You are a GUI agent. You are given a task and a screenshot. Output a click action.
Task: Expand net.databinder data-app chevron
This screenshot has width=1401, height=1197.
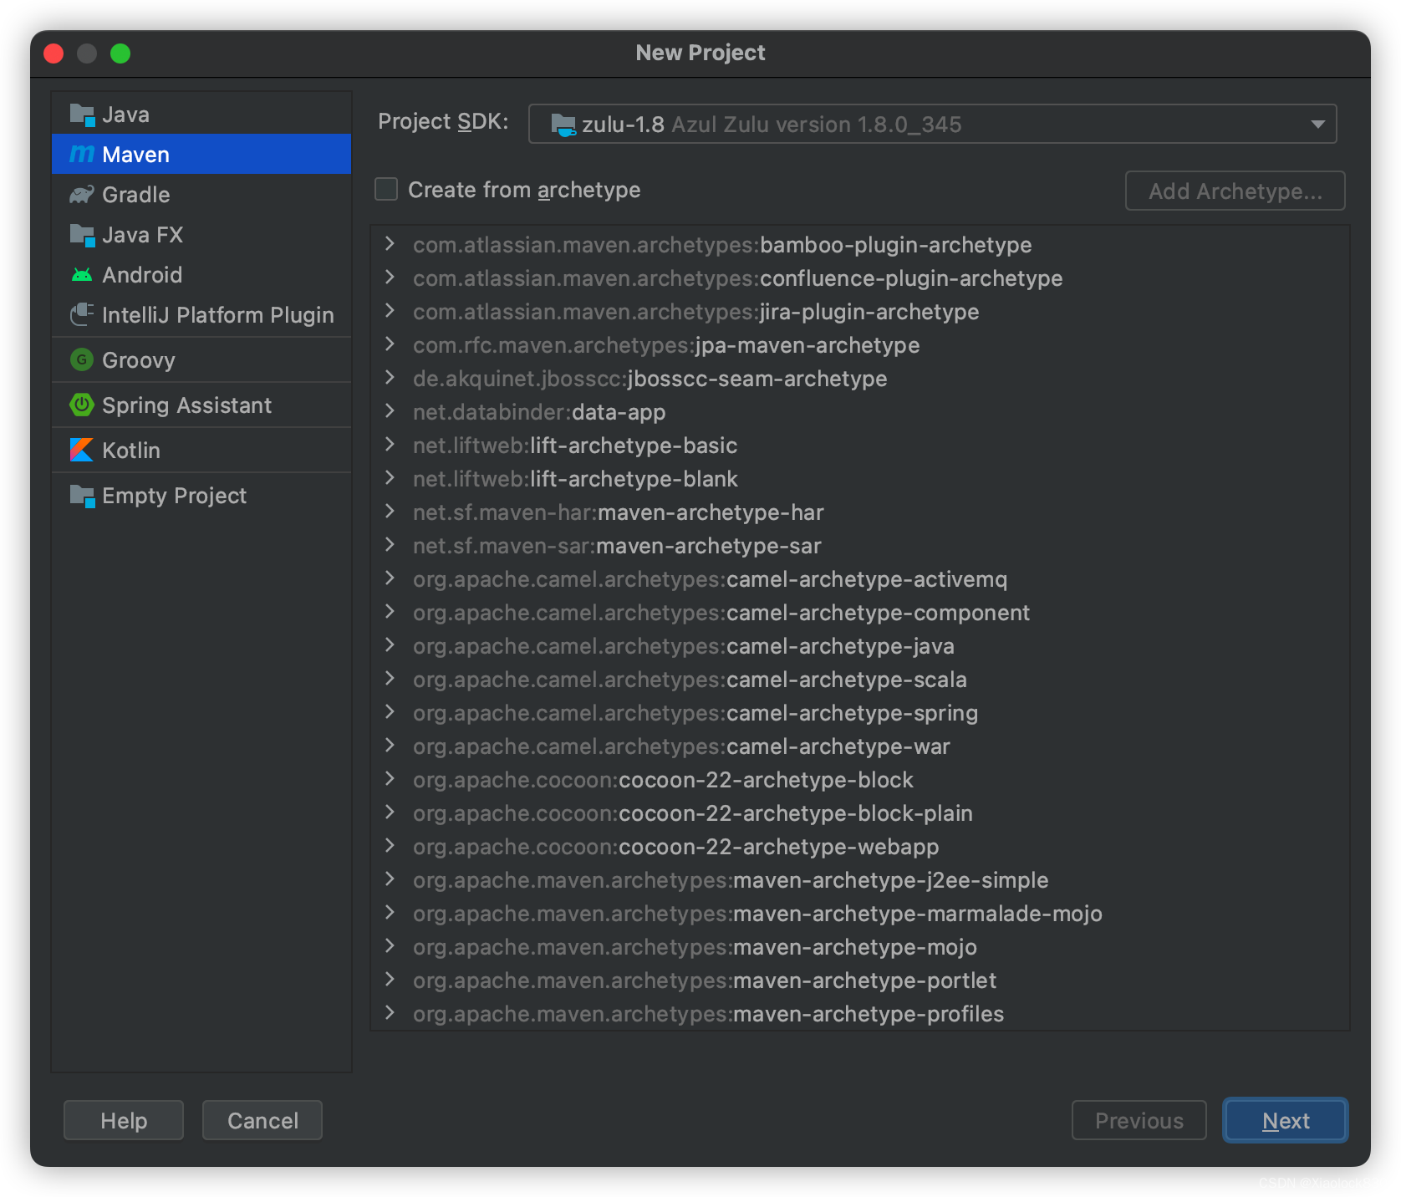click(x=390, y=411)
